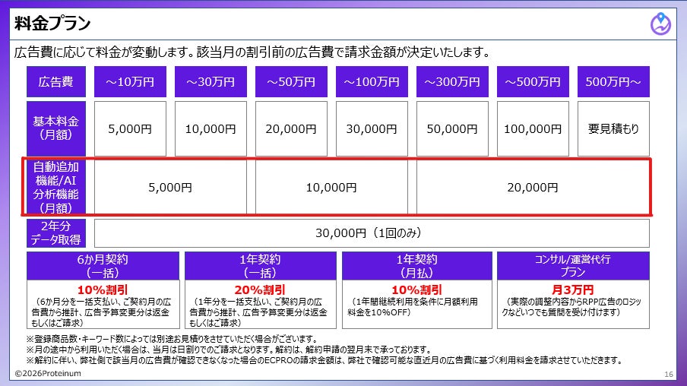The image size is (687, 386).
Task: Click the purple logo icon at top right
Action: (660, 24)
